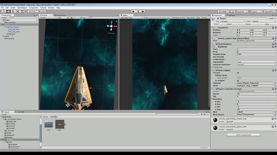Open Transform component help book icon
This screenshot has width=277, height=155.
273,28
